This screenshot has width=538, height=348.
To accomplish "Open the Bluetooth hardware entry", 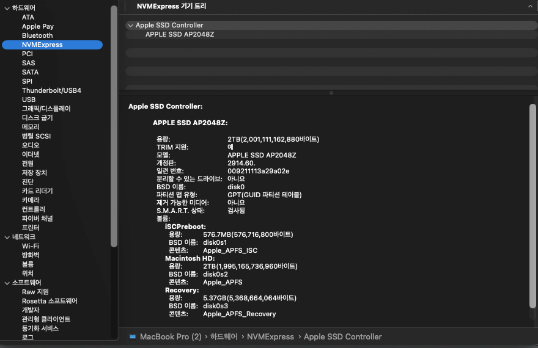I will 37,35.
